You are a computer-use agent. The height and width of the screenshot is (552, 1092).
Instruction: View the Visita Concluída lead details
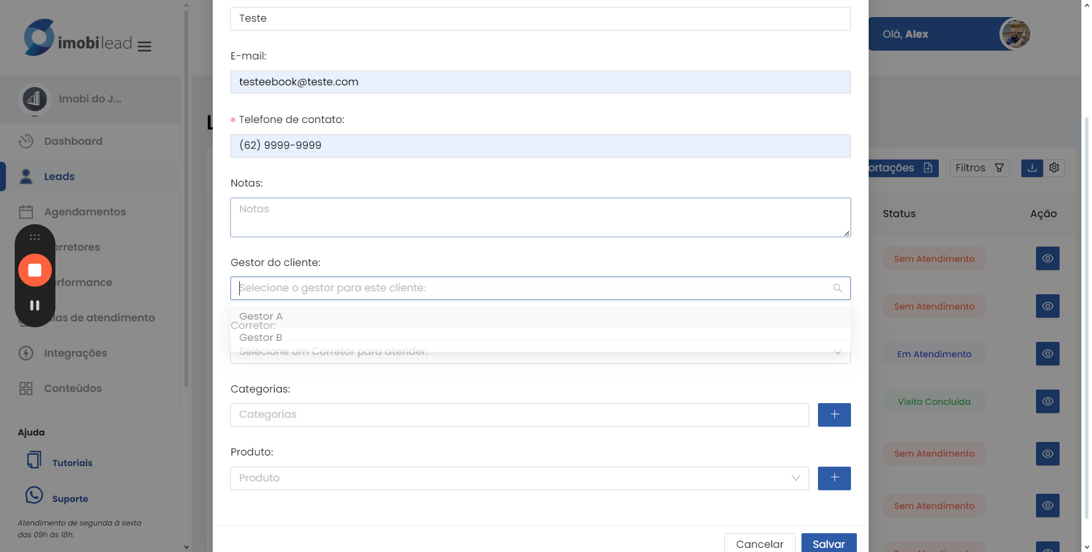pos(1047,402)
